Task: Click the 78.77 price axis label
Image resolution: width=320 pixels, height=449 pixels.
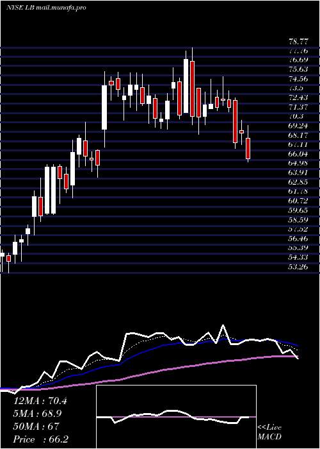Action: pos(298,42)
